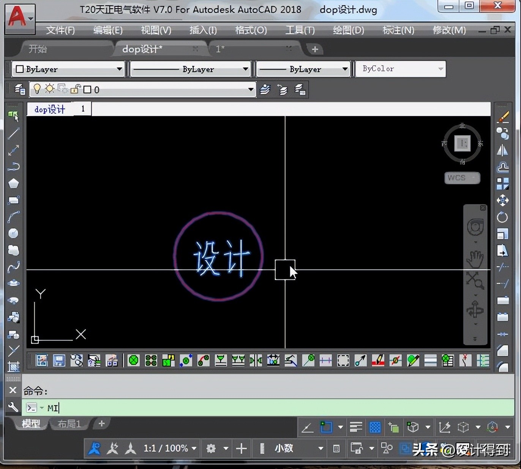Select the Polygon draw tool
The height and width of the screenshot is (469, 521).
(x=14, y=183)
